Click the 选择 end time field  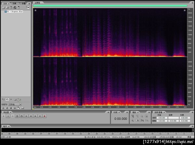pyautogui.click(x=173, y=118)
